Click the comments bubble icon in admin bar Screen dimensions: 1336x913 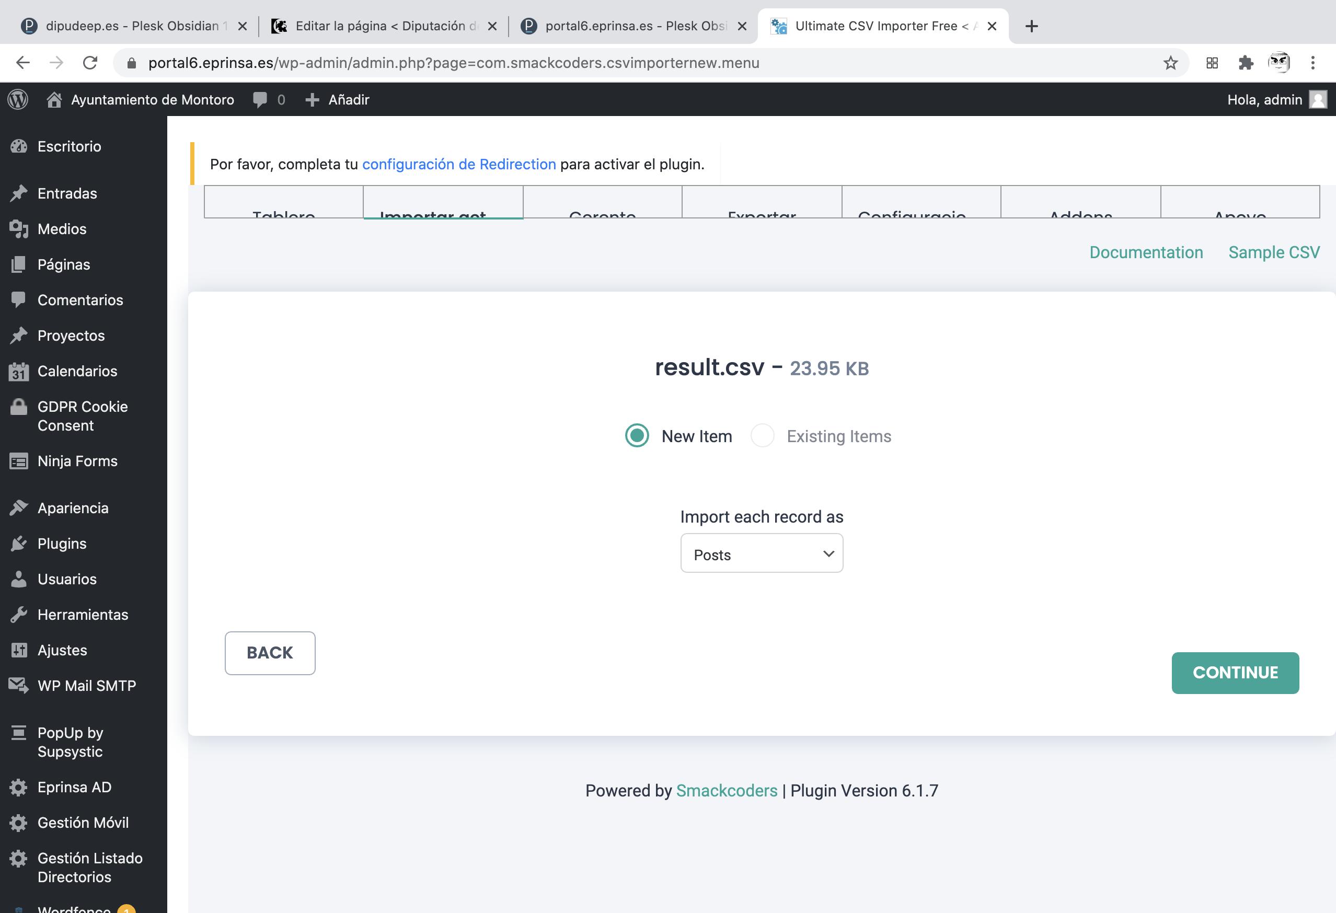260,99
